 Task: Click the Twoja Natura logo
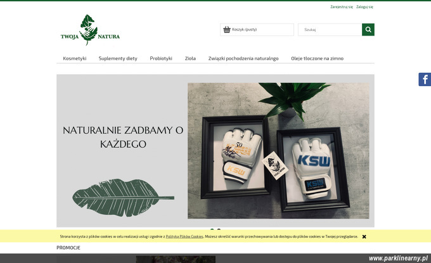point(90,30)
